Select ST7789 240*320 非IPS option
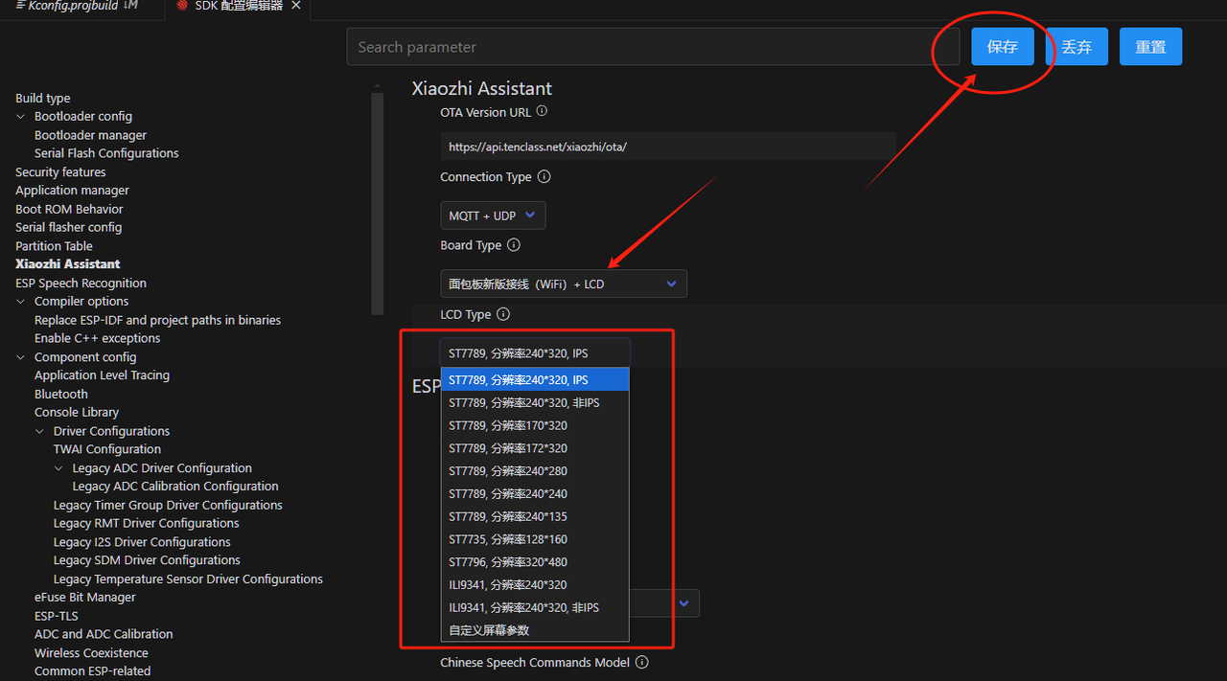The height and width of the screenshot is (681, 1227). (523, 403)
